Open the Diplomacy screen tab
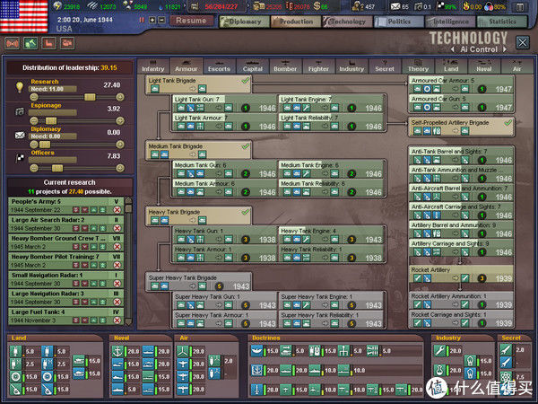Image resolution: width=538 pixels, height=404 pixels. pyautogui.click(x=244, y=22)
